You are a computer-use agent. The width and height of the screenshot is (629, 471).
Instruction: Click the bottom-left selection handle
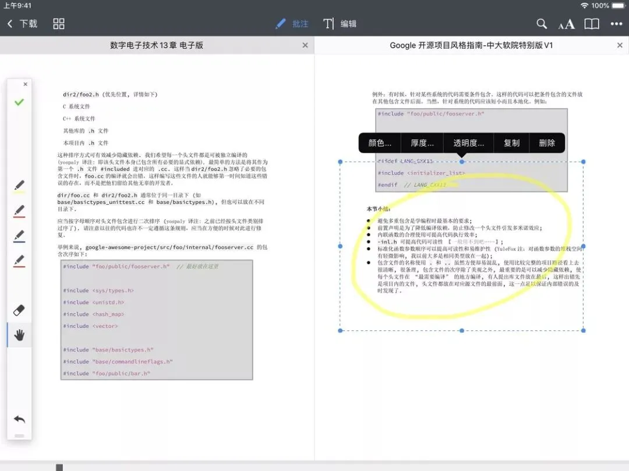pyautogui.click(x=340, y=330)
